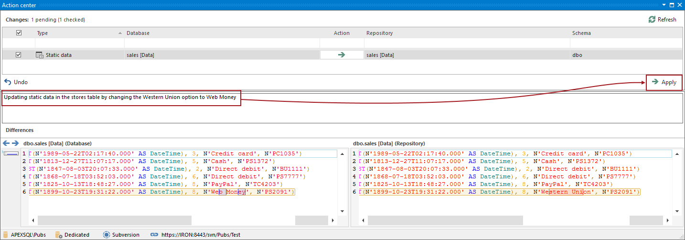
Task: Toggle the select-all checkbox in header
Action: 19,33
